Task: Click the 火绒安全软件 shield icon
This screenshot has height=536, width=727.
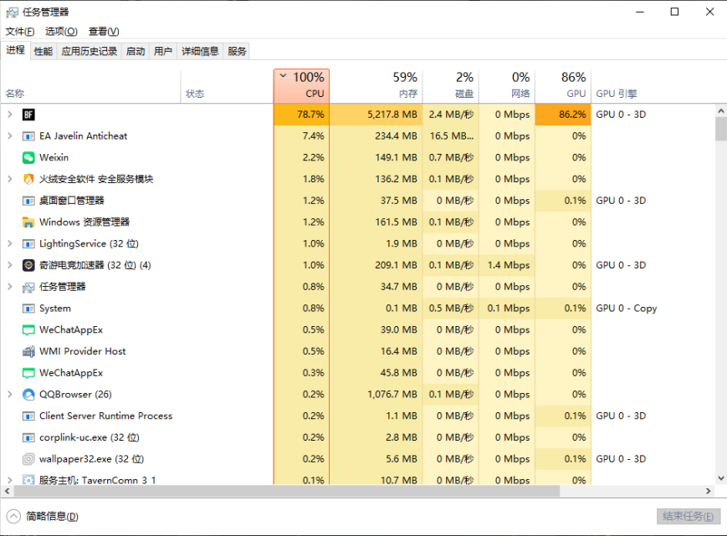Action: (28, 179)
